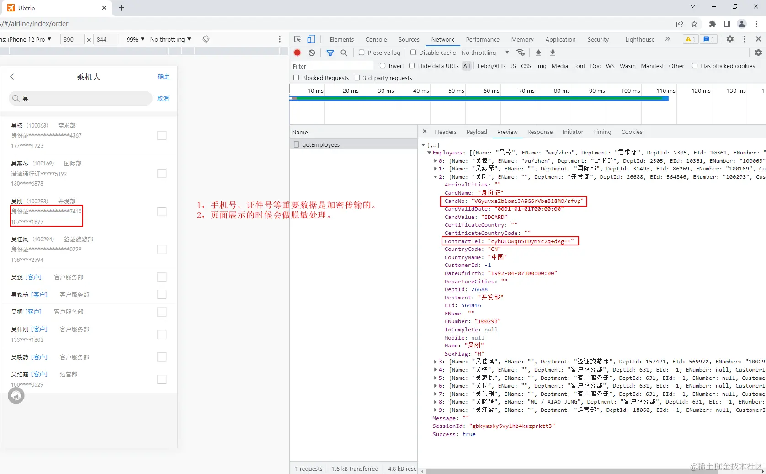Export HAR file download icon
The height and width of the screenshot is (474, 766).
click(x=553, y=53)
